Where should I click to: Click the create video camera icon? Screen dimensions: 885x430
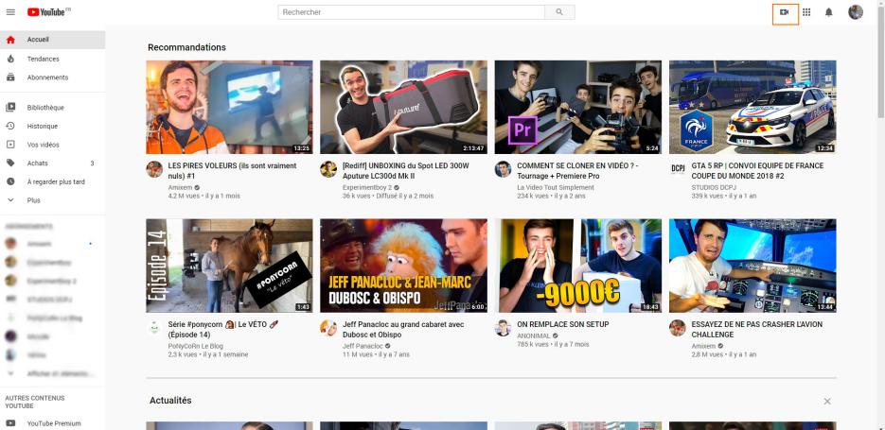coord(785,12)
